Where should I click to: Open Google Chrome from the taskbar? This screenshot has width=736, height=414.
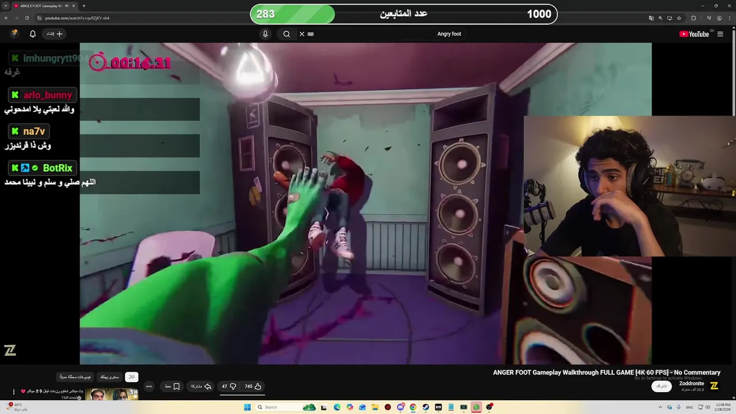[413, 407]
